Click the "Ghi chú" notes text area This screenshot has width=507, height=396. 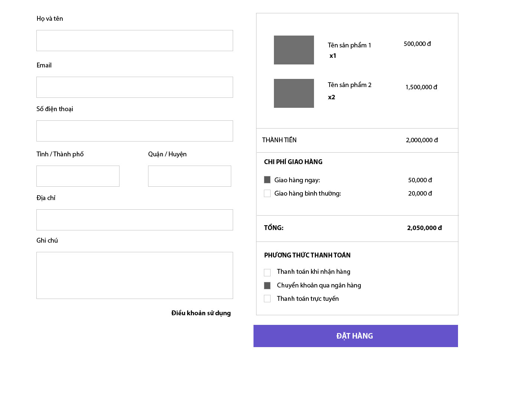point(134,275)
